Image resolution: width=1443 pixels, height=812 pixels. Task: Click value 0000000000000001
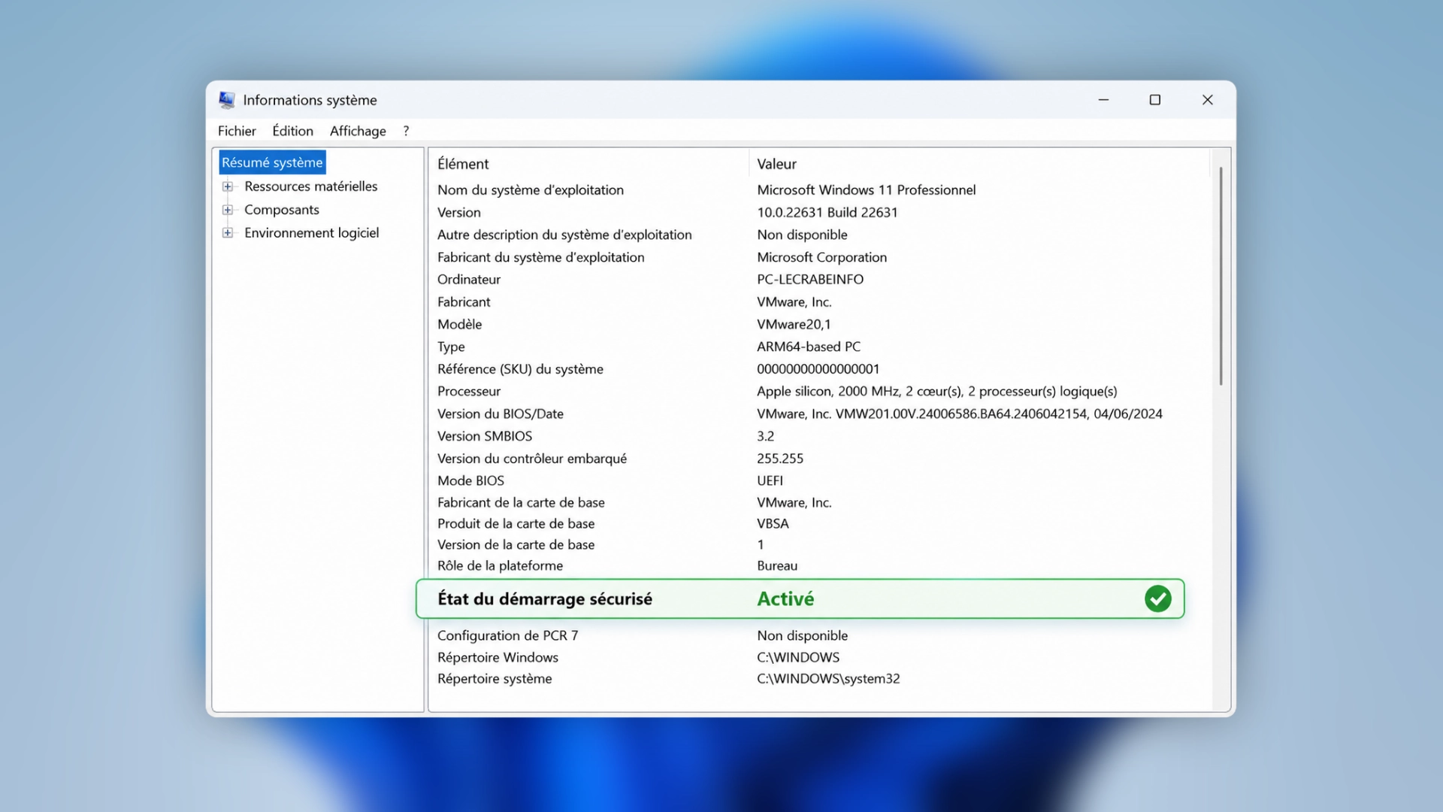(818, 369)
